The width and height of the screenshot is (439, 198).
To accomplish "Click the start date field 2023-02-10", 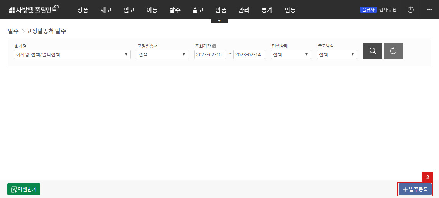I will click(210, 54).
